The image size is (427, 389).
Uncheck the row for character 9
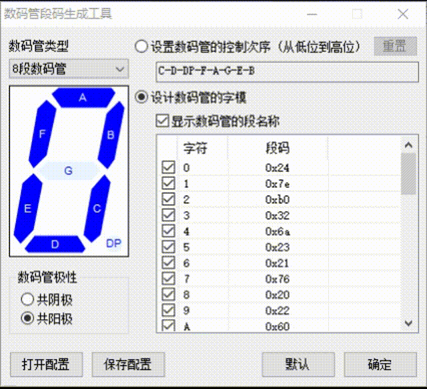point(168,310)
